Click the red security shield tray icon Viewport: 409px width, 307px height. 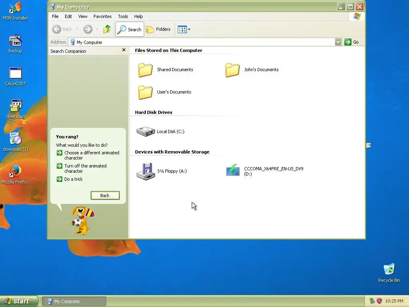tap(379, 301)
